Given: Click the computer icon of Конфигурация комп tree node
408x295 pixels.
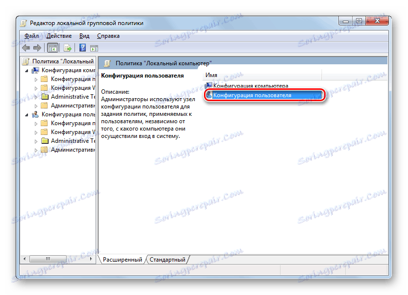Looking at the screenshot, I should tap(35, 70).
